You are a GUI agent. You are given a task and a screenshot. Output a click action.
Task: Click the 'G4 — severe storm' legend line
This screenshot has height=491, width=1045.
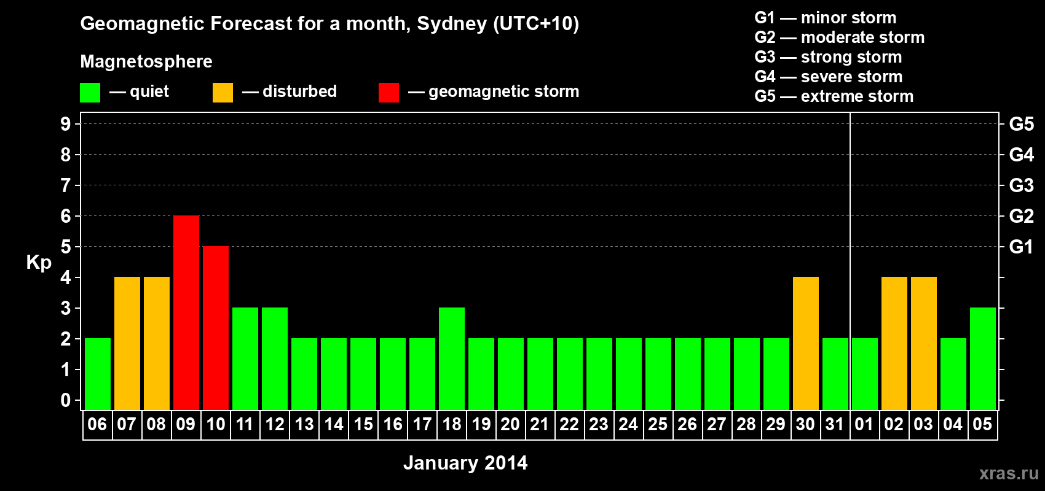point(829,77)
